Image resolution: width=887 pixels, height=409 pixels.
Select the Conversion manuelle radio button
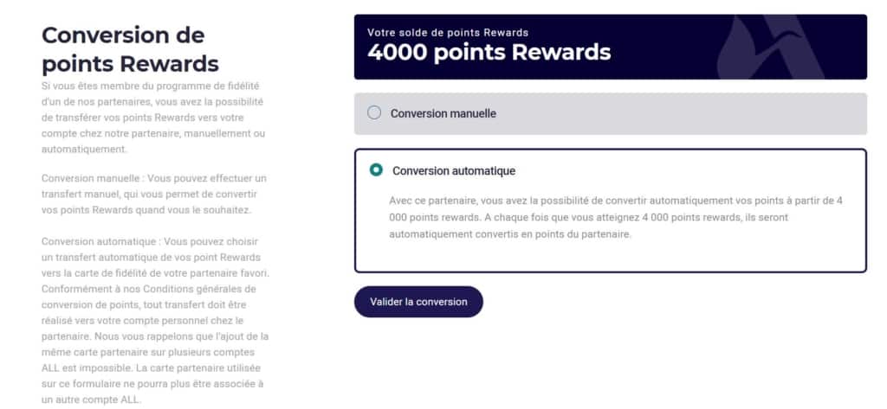pyautogui.click(x=374, y=112)
